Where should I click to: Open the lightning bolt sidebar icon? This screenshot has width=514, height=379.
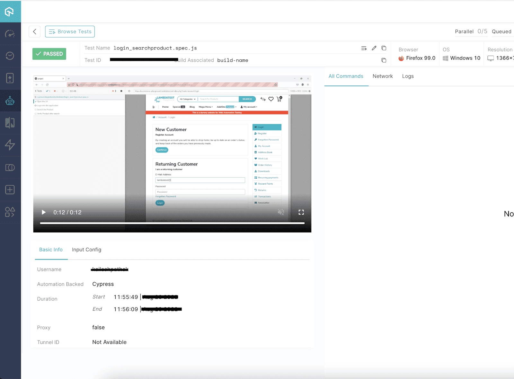[10, 145]
